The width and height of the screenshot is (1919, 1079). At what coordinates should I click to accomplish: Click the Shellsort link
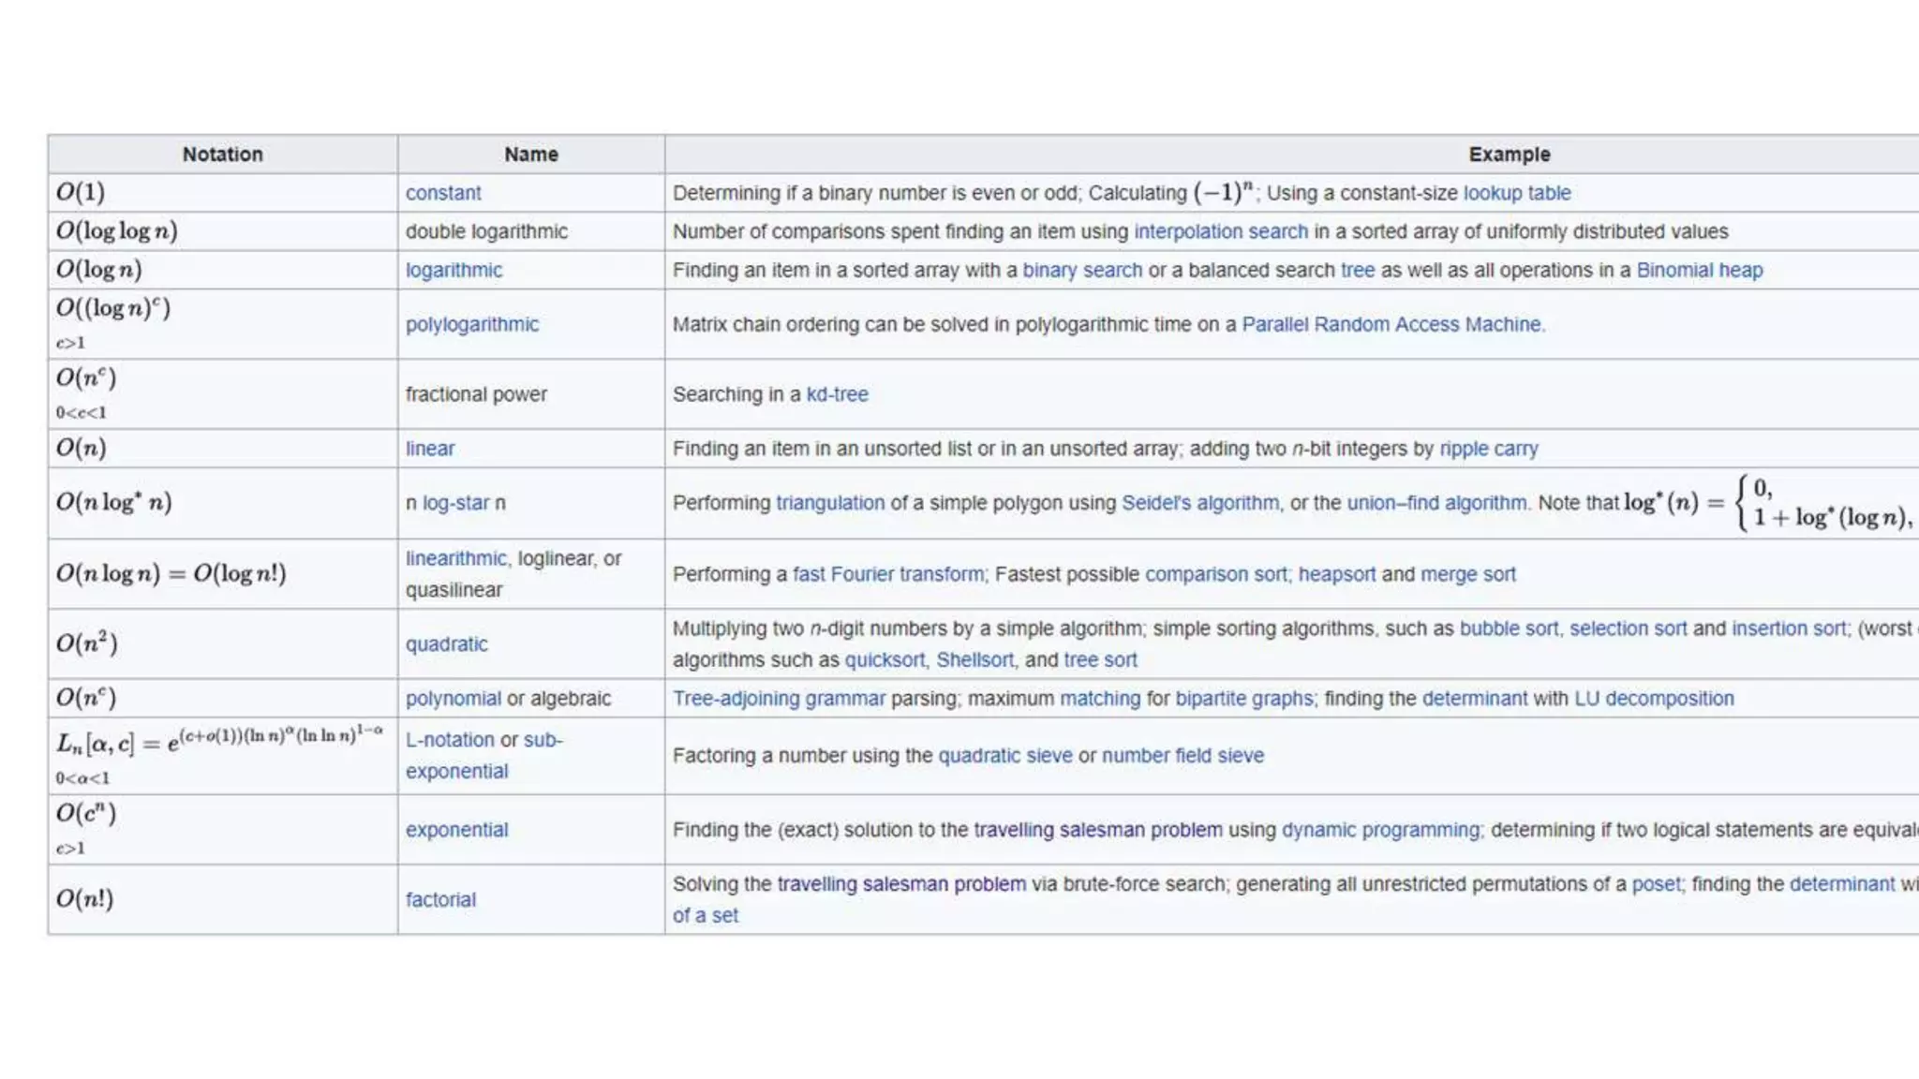(974, 660)
